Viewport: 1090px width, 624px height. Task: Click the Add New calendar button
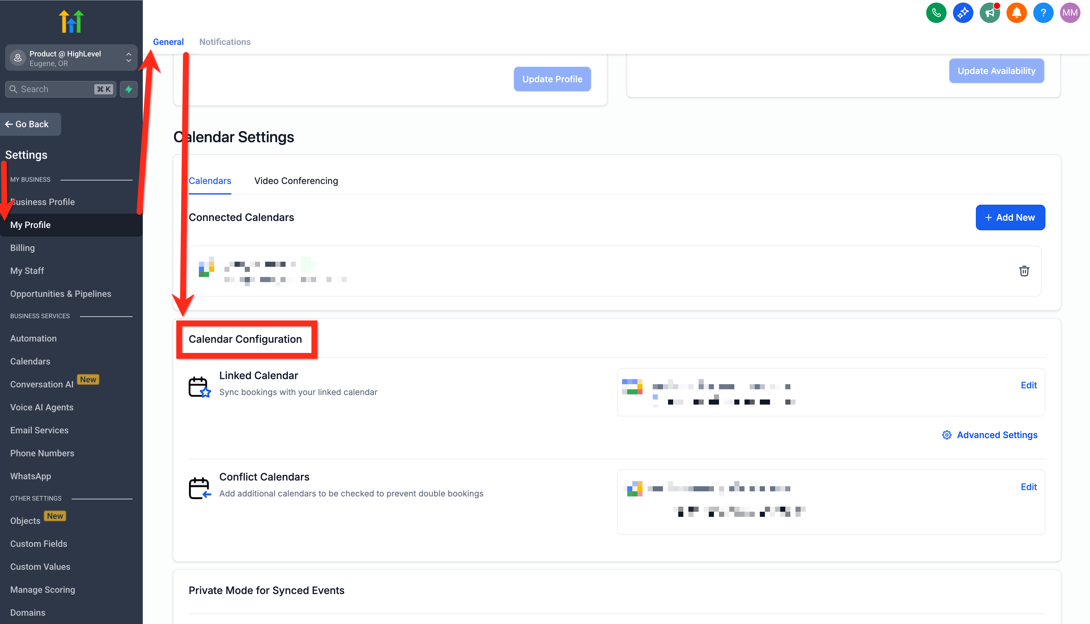pos(1010,217)
